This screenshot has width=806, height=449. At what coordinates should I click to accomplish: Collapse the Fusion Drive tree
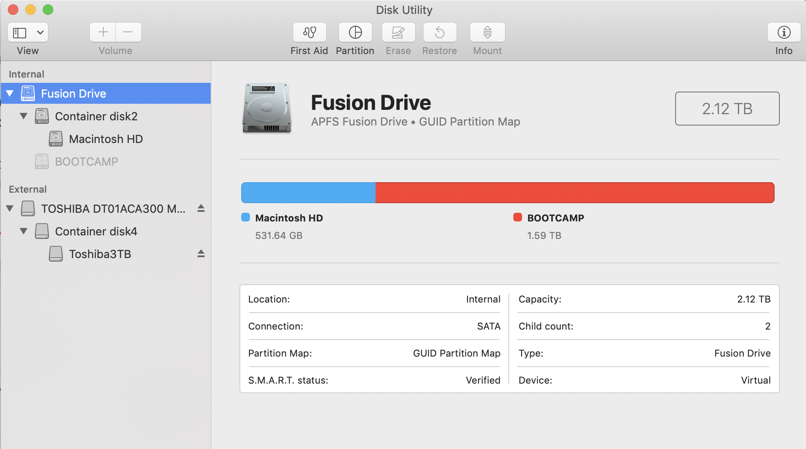[10, 93]
